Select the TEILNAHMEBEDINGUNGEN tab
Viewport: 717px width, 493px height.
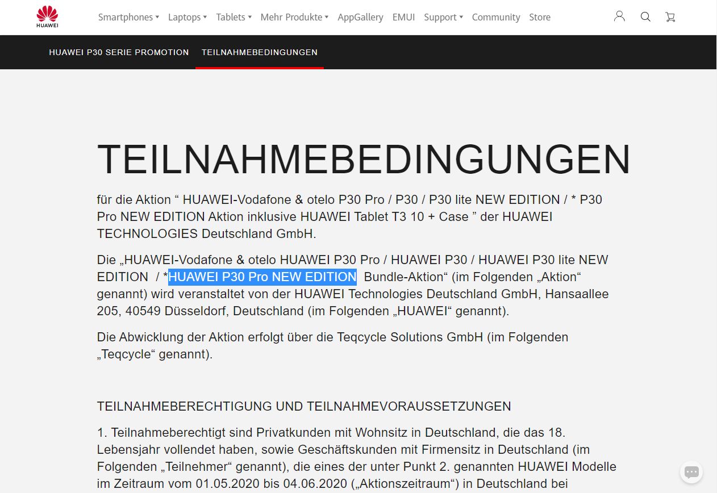(x=260, y=52)
